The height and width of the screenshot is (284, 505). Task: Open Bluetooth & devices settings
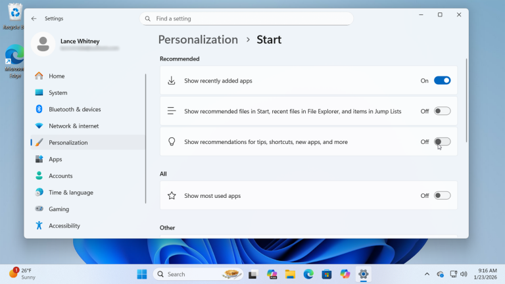click(x=74, y=109)
